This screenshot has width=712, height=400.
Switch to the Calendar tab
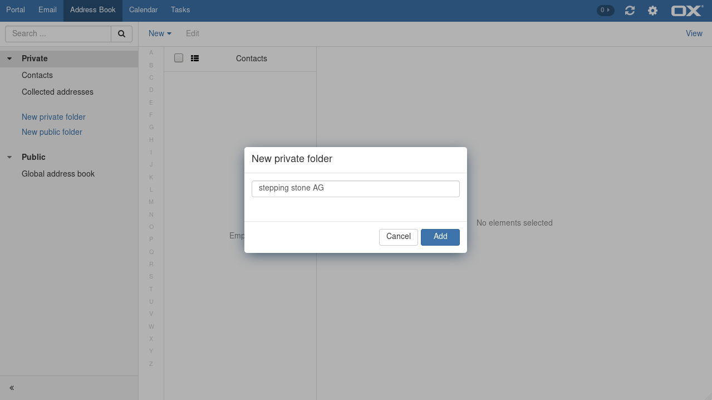coord(143,10)
